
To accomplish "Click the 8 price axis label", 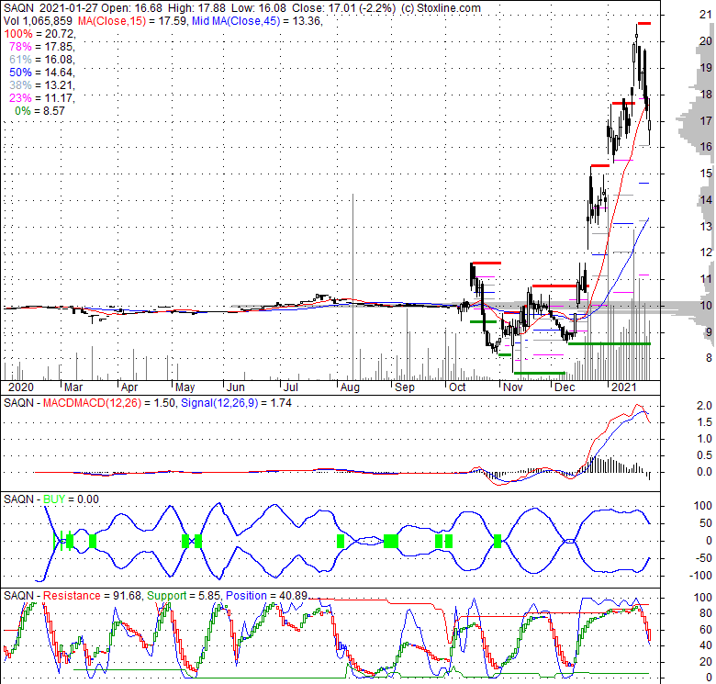I will pyautogui.click(x=709, y=357).
